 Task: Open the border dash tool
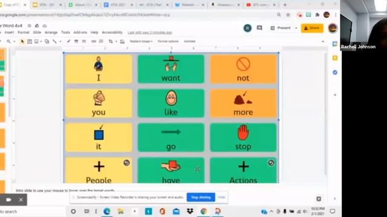tap(84, 42)
